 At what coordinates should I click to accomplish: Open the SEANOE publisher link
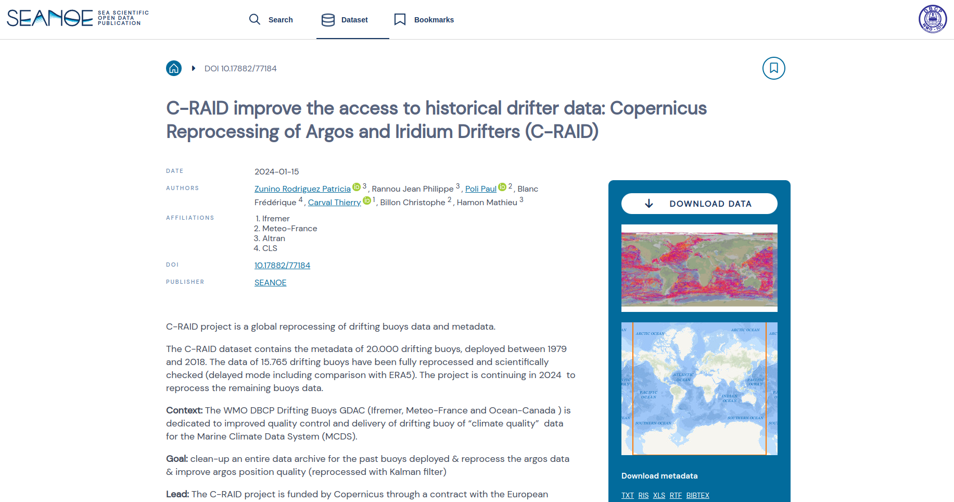pos(270,283)
